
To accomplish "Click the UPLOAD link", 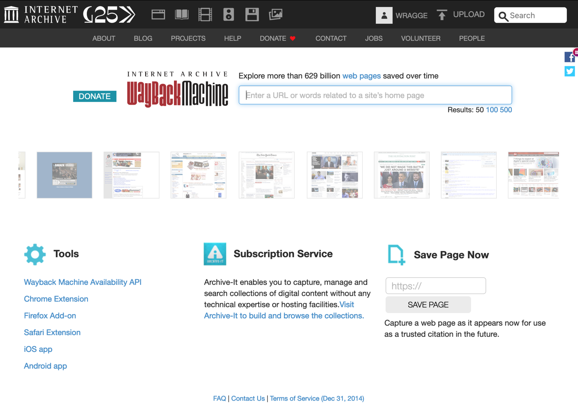I will click(469, 14).
